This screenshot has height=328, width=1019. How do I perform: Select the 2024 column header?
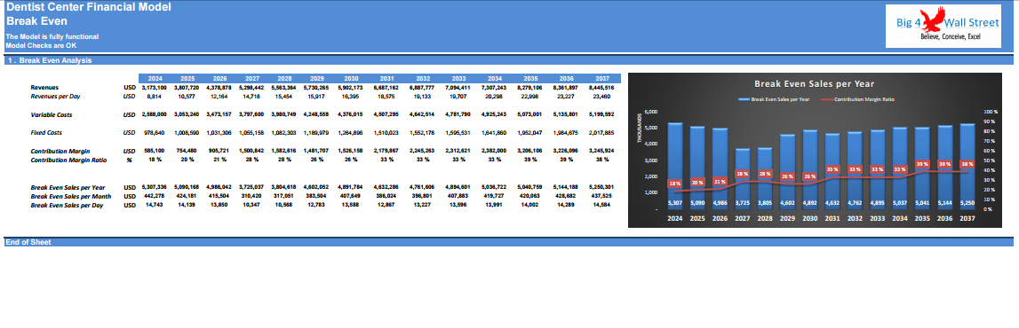pyautogui.click(x=155, y=78)
